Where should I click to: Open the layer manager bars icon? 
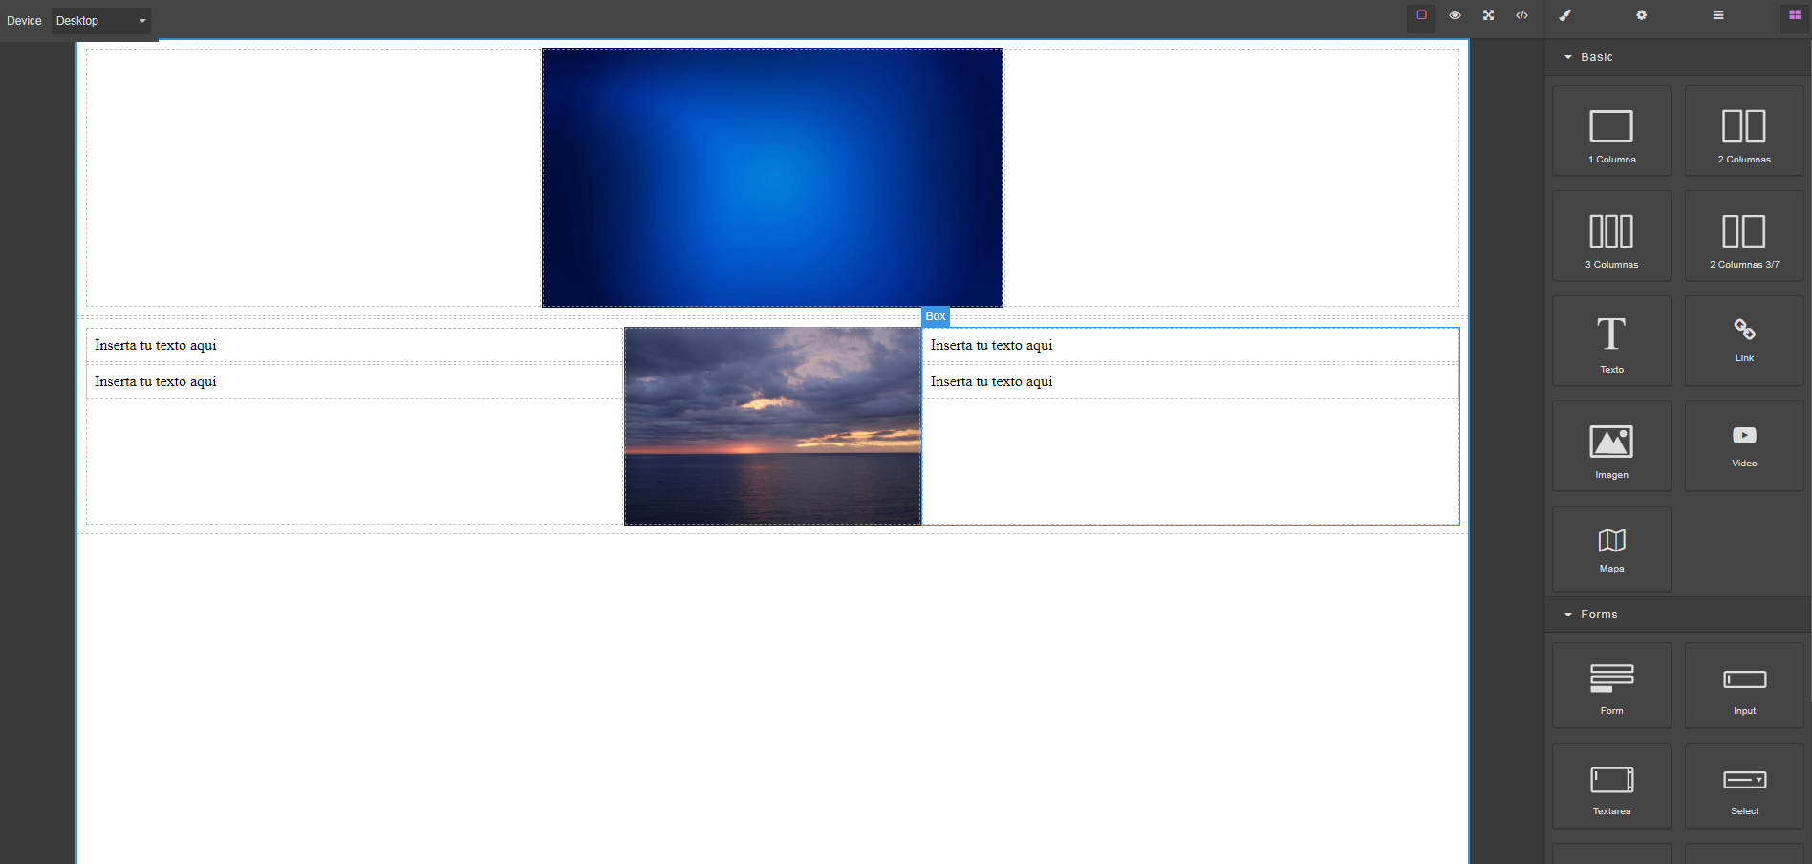coord(1717,15)
